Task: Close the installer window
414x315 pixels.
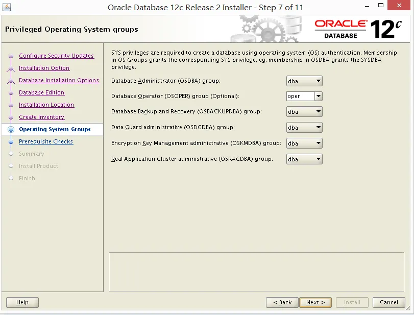Action: pyautogui.click(x=399, y=5)
